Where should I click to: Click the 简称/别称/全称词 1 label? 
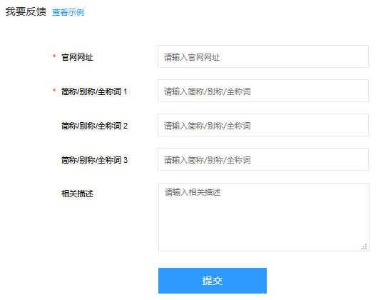coord(94,91)
